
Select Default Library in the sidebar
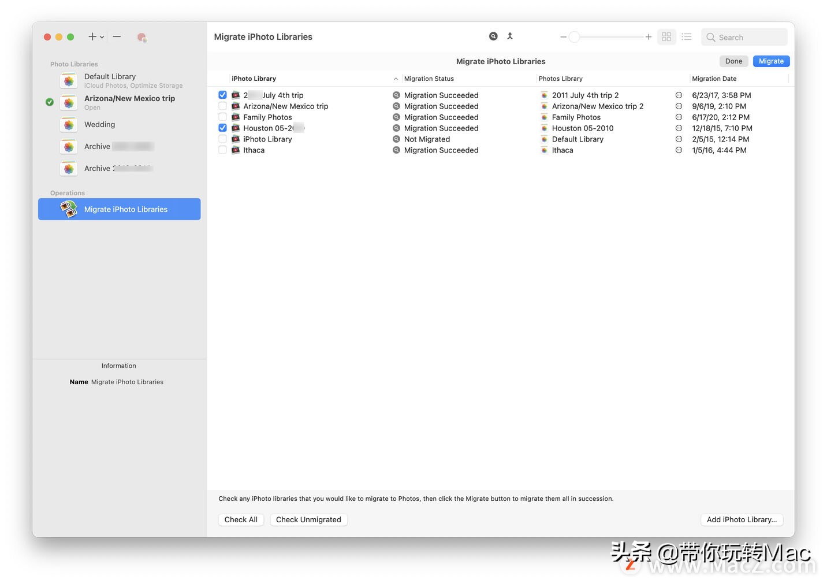pos(120,81)
